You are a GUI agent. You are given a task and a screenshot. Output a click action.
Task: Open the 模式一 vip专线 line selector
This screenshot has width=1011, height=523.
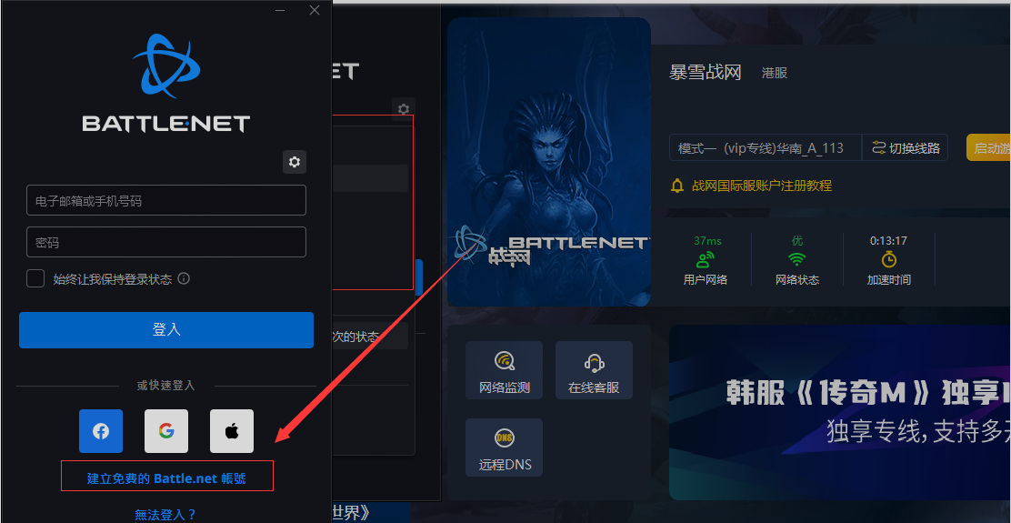click(x=766, y=147)
